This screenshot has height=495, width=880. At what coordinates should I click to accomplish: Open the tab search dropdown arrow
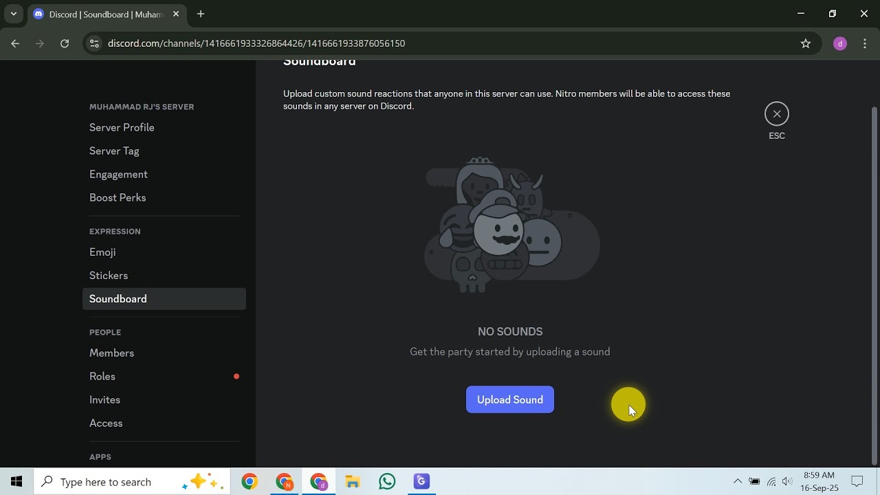point(13,14)
